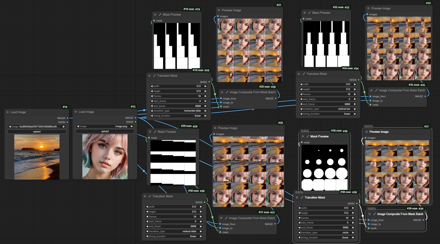This screenshot has width=440, height=244.
Task: Toggle collapse dot of Mask Preview node #29
Action: click(150, 132)
